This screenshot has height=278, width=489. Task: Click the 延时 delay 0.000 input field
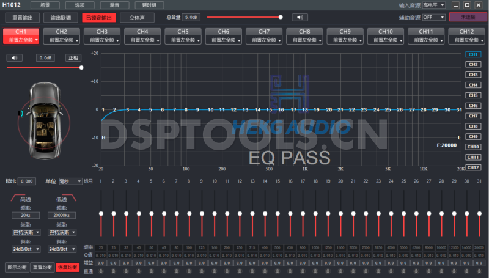27,181
